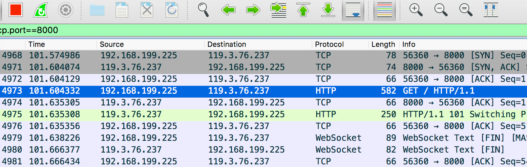Reset packet text to normal size
Screen dimensions: 527x167
(x=466, y=10)
